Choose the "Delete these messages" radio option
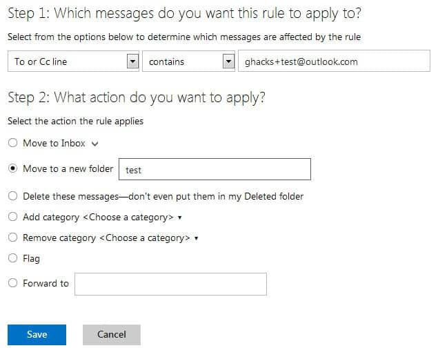 (x=12, y=196)
